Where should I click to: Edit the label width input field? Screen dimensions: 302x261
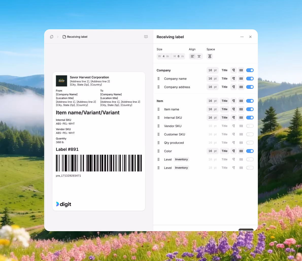(x=163, y=56)
